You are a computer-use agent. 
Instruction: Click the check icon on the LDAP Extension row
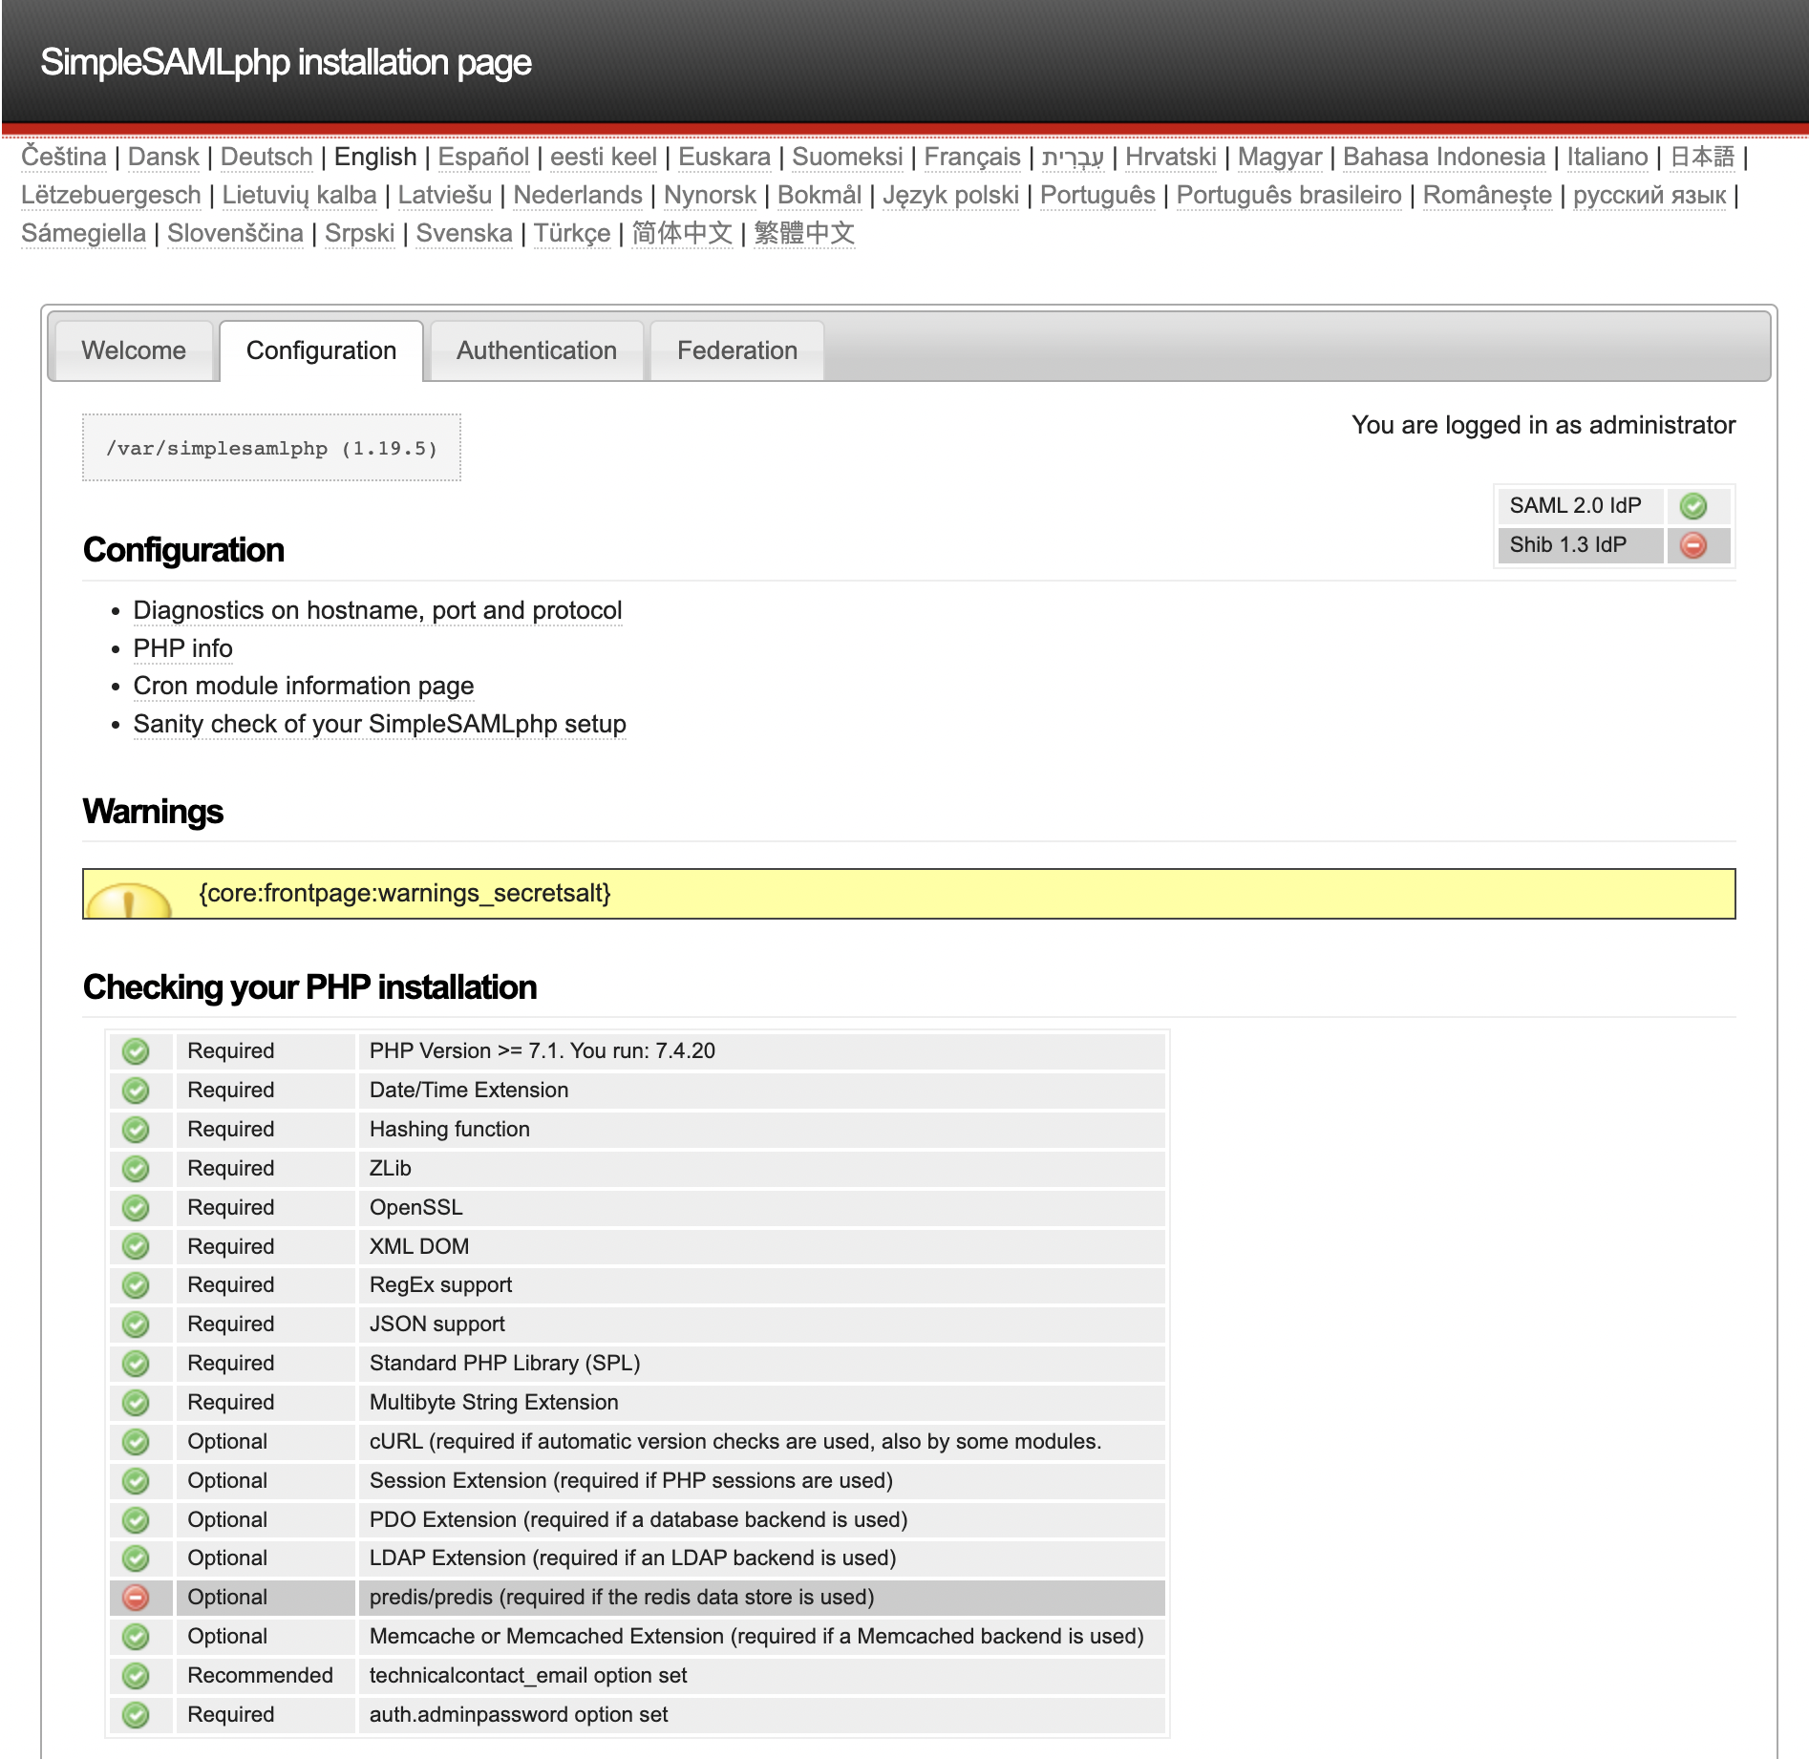[x=136, y=1558]
